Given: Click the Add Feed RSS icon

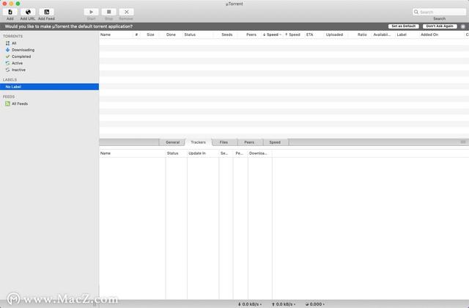Looking at the screenshot, I should (46, 12).
